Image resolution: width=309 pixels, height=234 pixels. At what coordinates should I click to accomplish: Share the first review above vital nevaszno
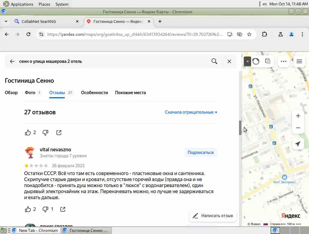pos(59,133)
